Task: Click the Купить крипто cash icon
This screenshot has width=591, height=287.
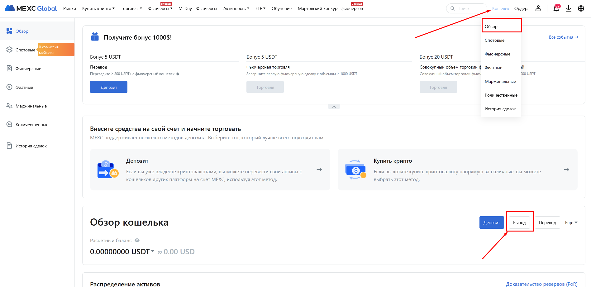Action: pos(355,170)
